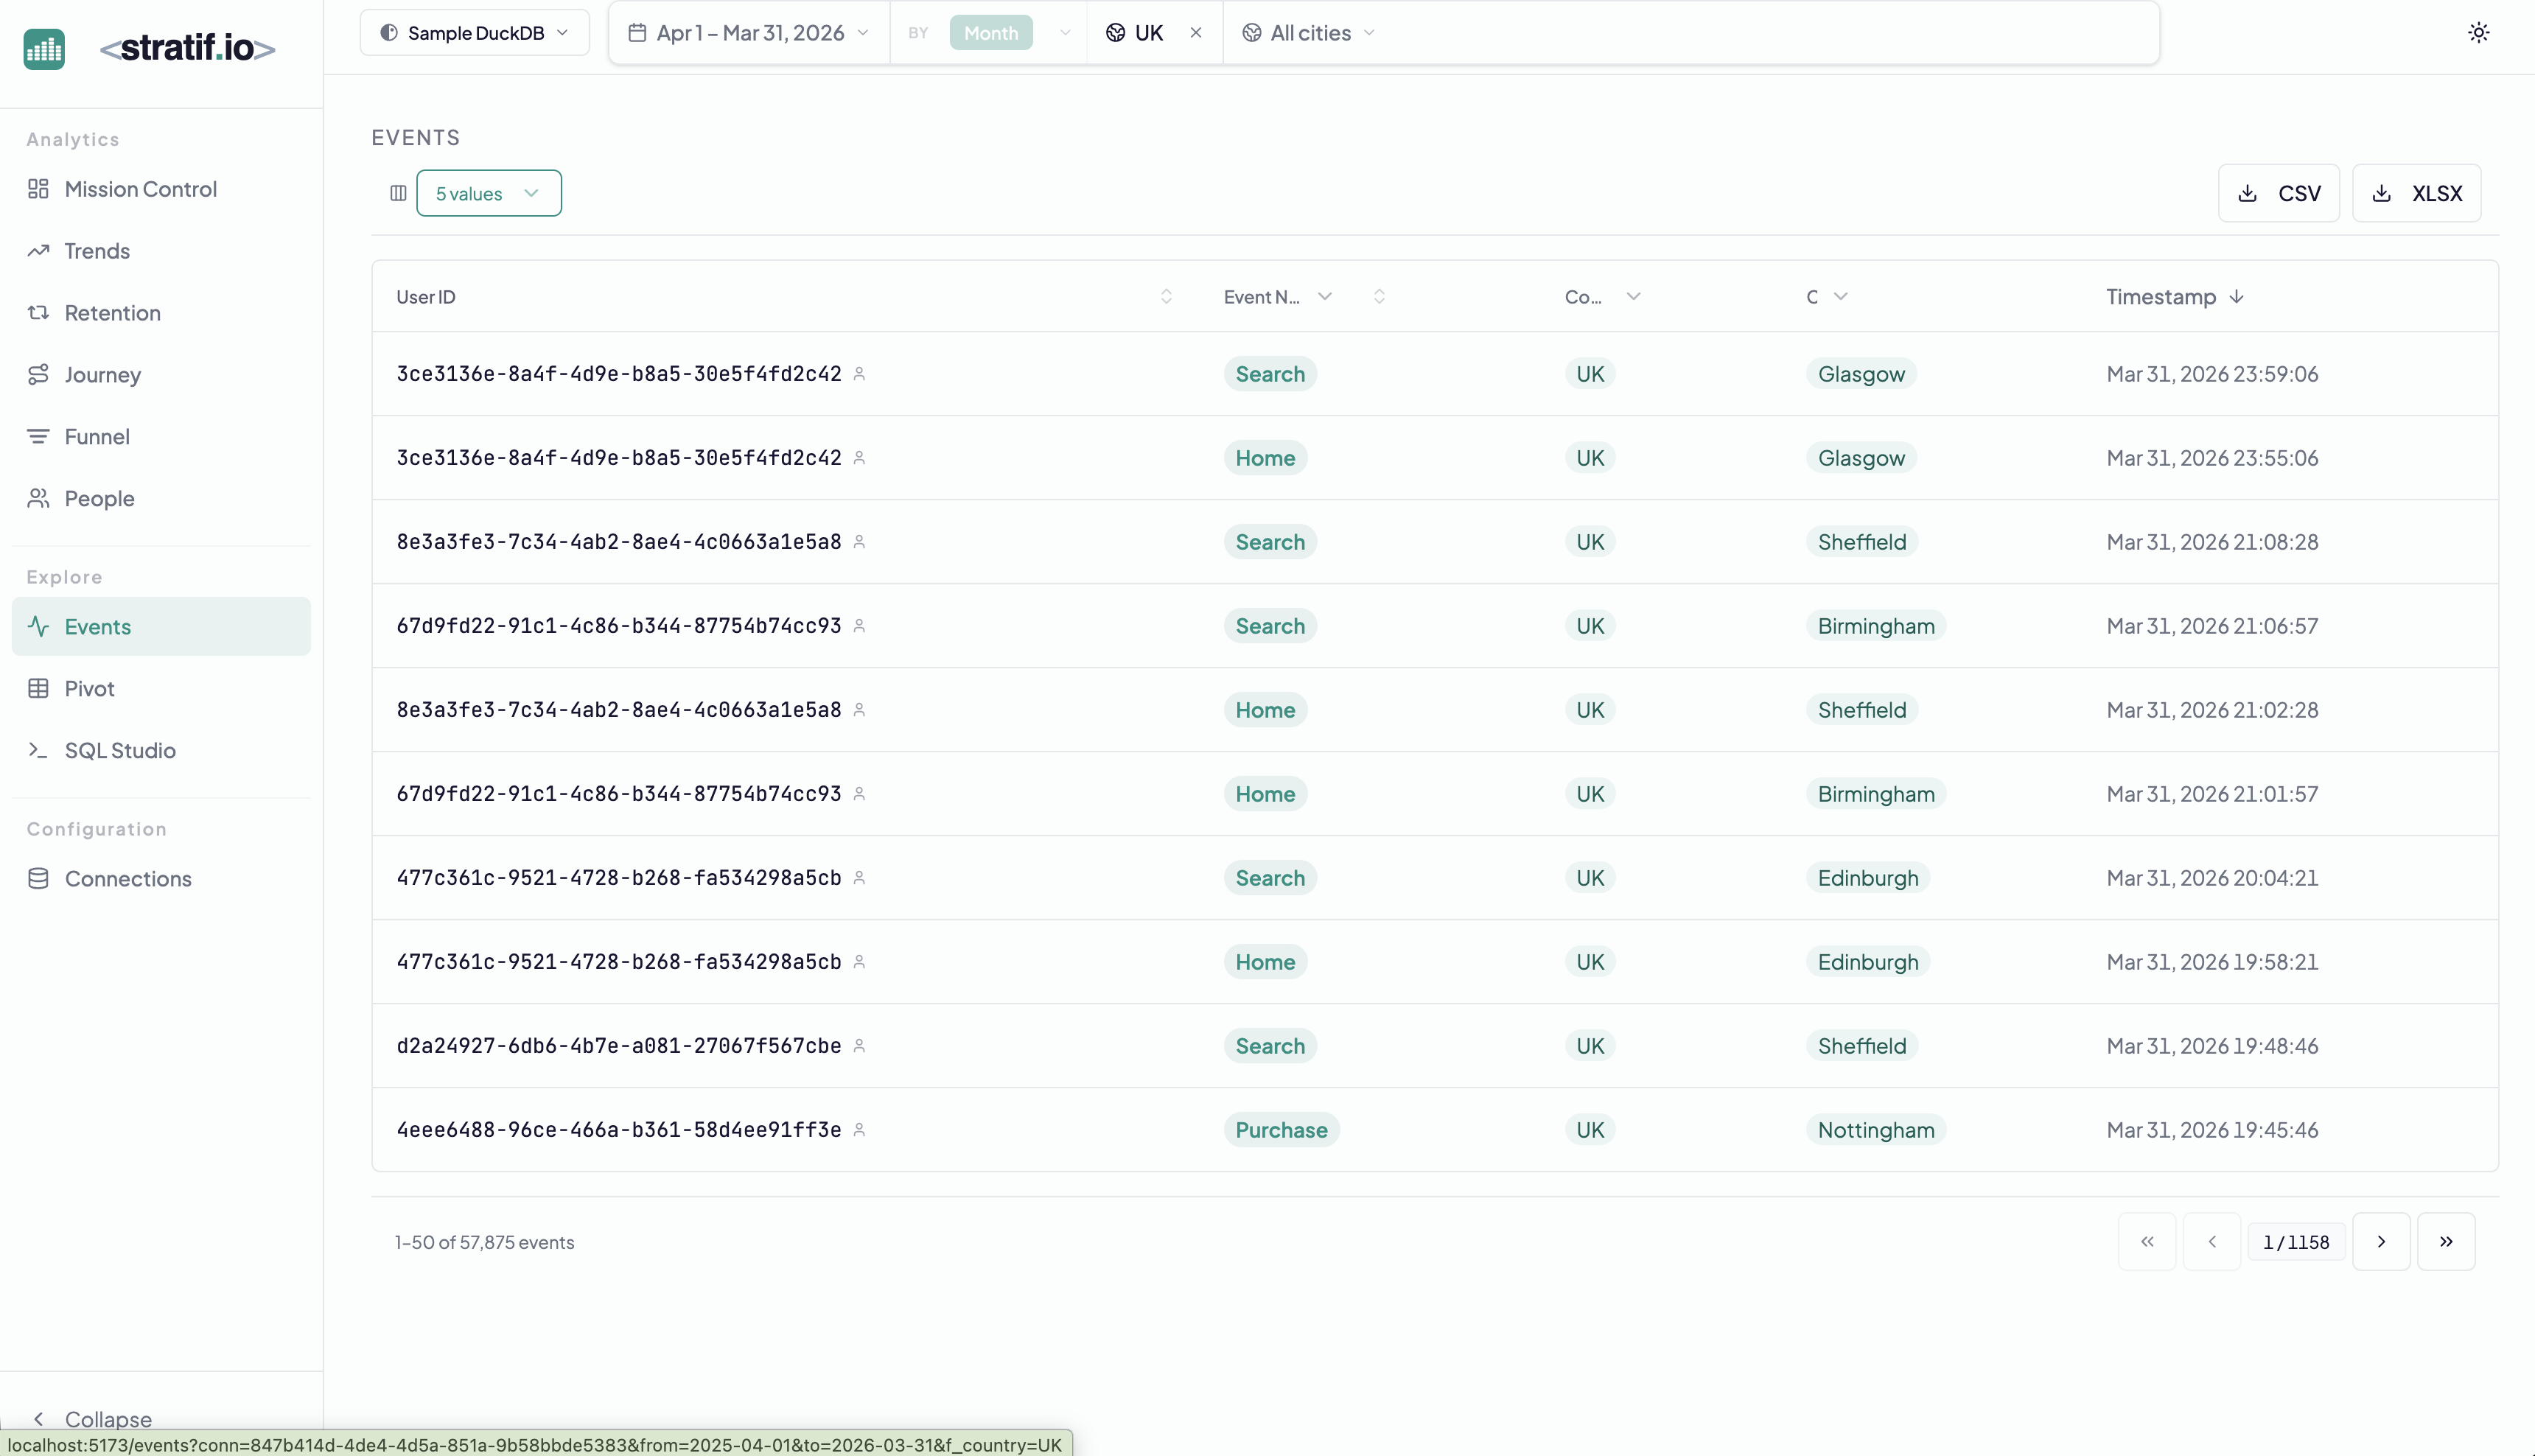Screen dimensions: 2535x1456
Task: Open the user profile icon in the 23:55:06 Home row
Action: [x=859, y=458]
